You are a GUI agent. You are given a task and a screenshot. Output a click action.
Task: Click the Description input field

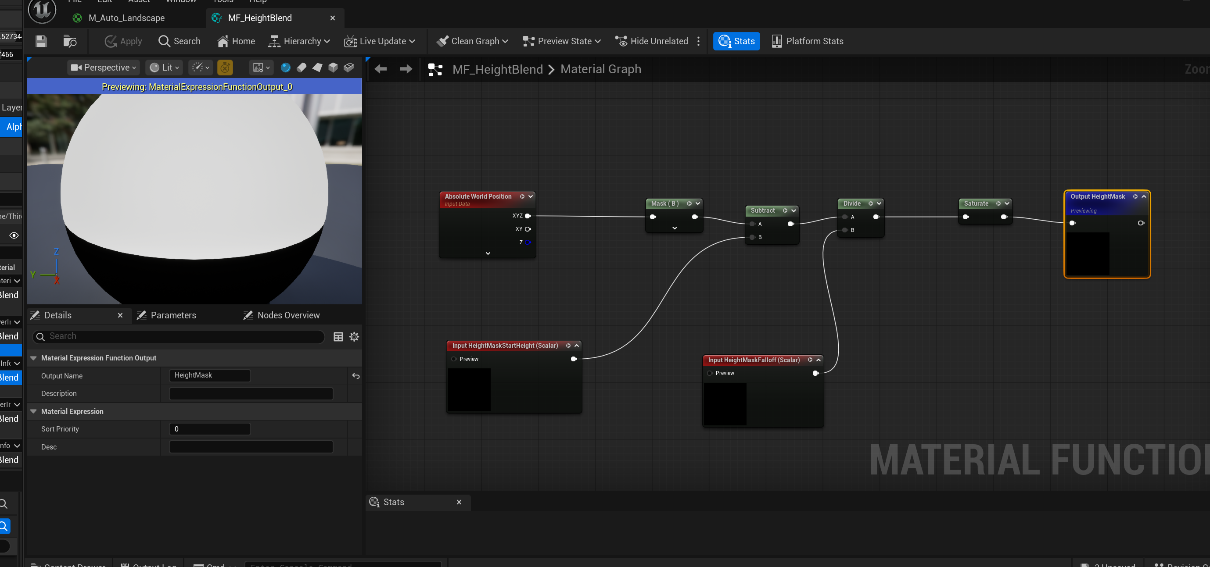pyautogui.click(x=251, y=394)
